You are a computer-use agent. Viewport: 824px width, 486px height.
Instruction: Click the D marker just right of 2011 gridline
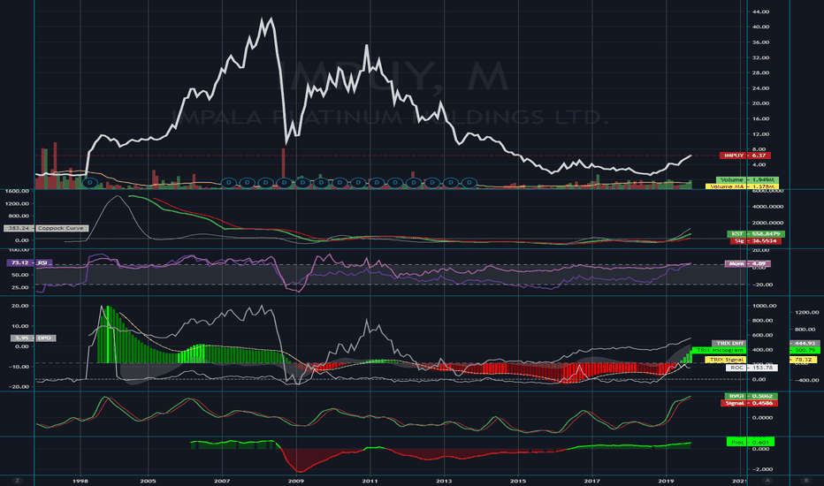pyautogui.click(x=377, y=183)
